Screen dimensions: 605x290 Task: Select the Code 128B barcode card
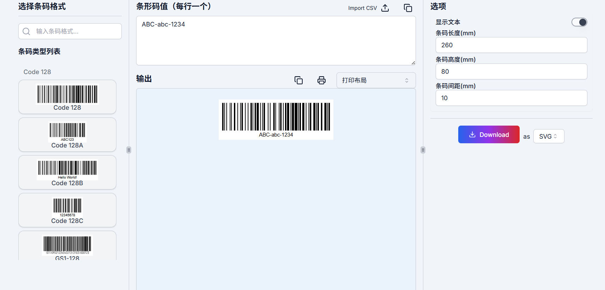pyautogui.click(x=67, y=172)
